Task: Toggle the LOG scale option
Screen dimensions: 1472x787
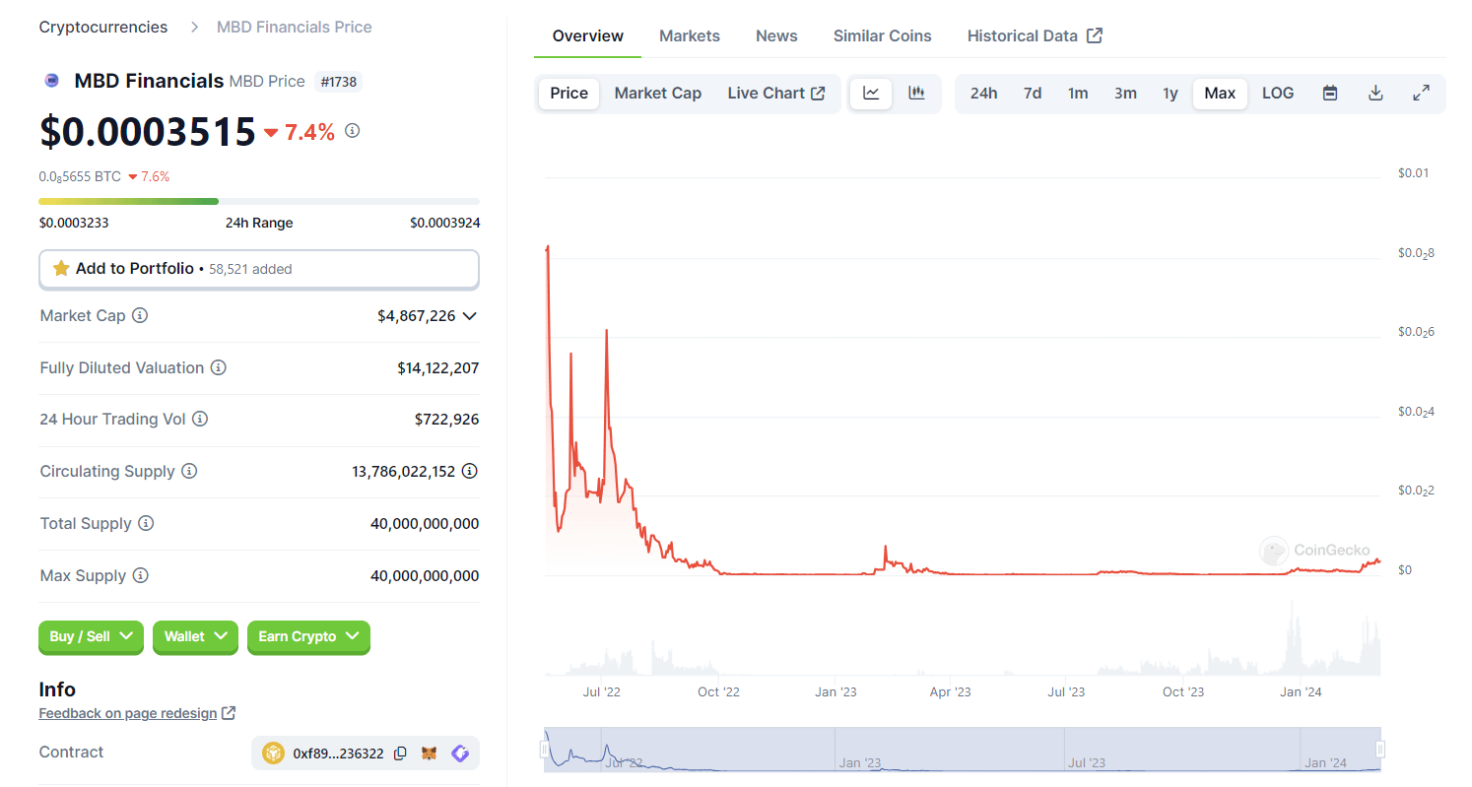Action: [1278, 94]
